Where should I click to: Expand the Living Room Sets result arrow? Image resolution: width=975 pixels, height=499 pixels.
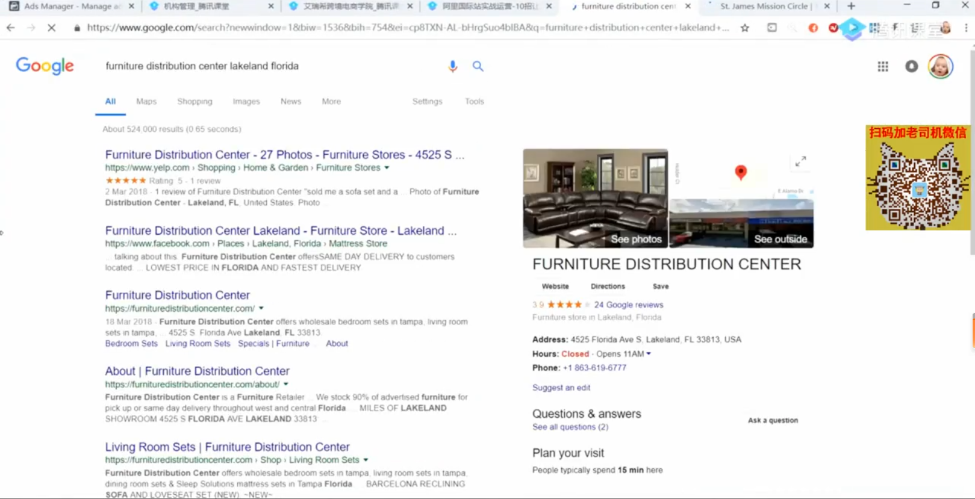[x=366, y=460]
